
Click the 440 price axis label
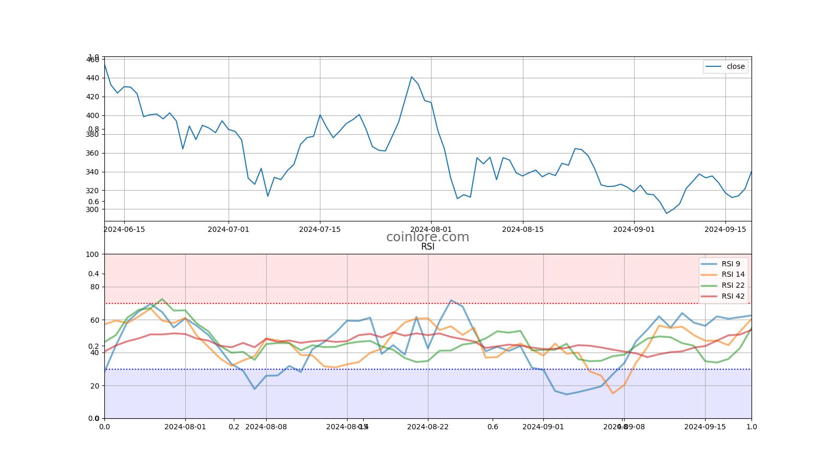tap(92, 78)
